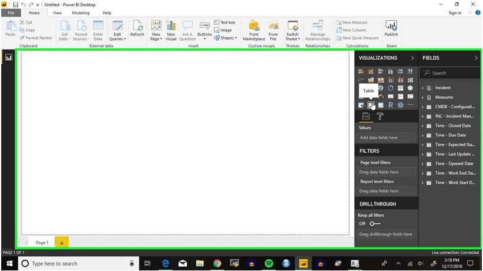Open the Report view in left sidebar
The height and width of the screenshot is (271, 483).
pos(9,57)
